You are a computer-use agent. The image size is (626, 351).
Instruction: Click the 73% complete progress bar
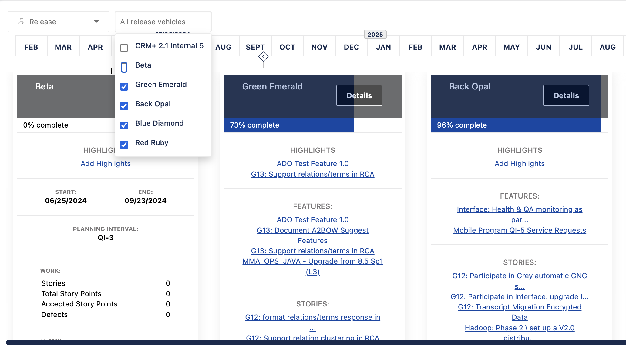tap(288, 125)
